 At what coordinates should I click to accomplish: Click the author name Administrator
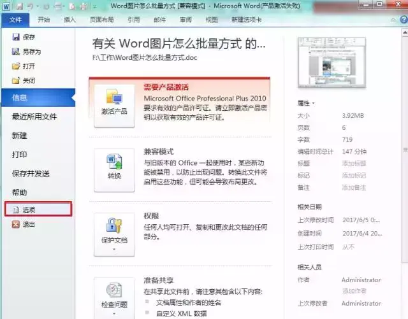(x=361, y=280)
